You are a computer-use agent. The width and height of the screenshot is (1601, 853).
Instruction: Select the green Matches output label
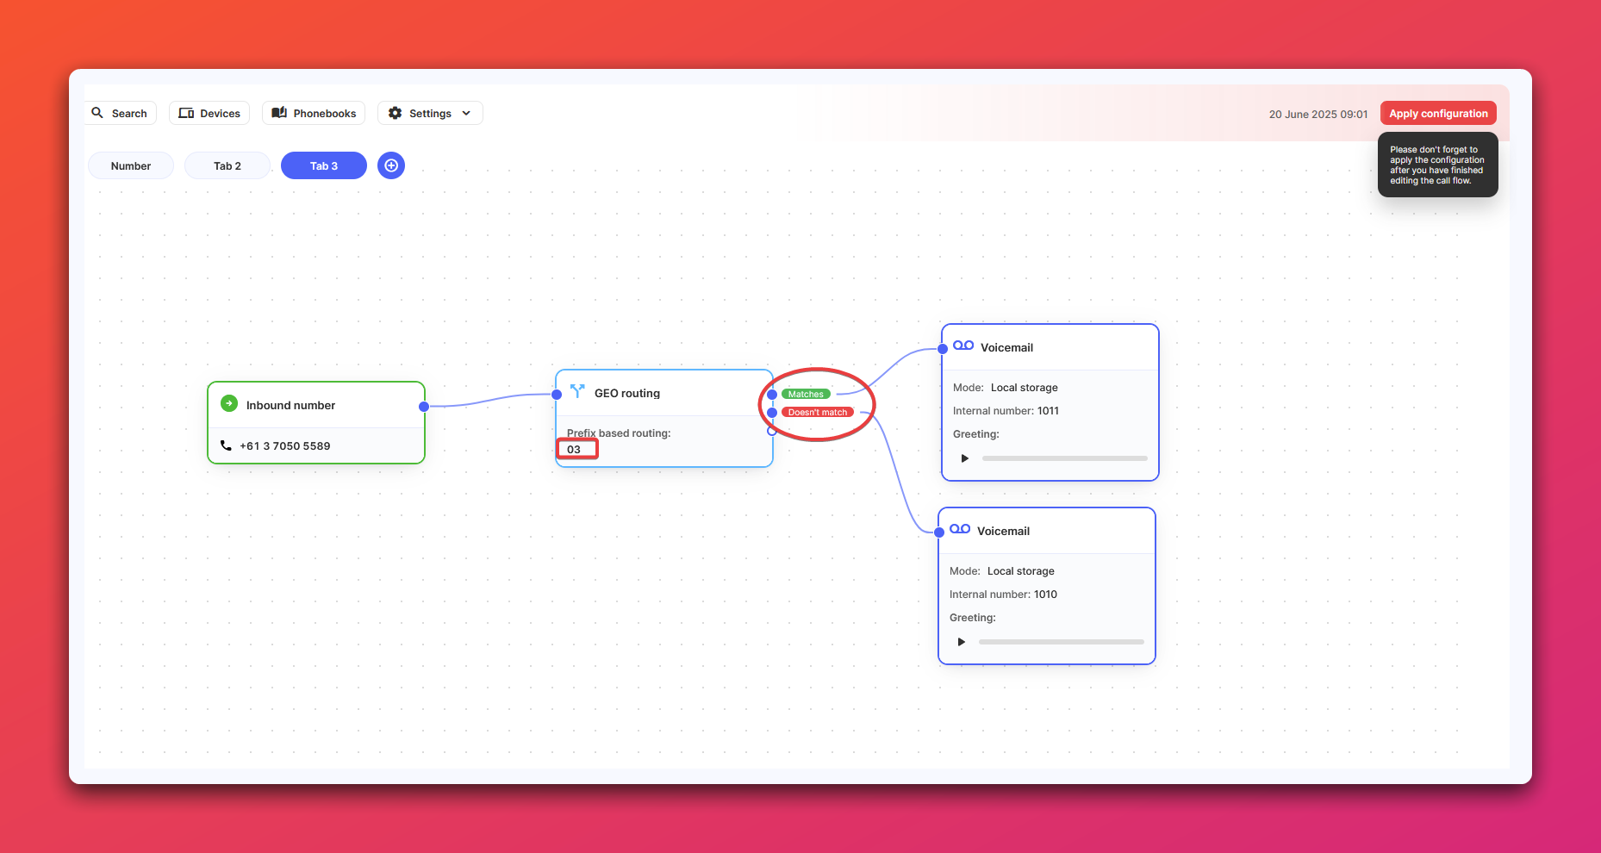[806, 394]
